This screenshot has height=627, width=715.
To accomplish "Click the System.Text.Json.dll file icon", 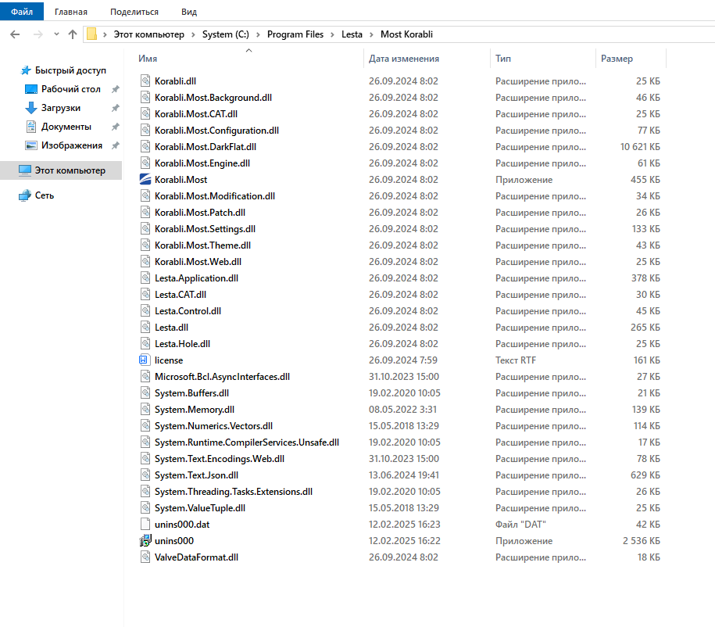I will click(x=145, y=475).
